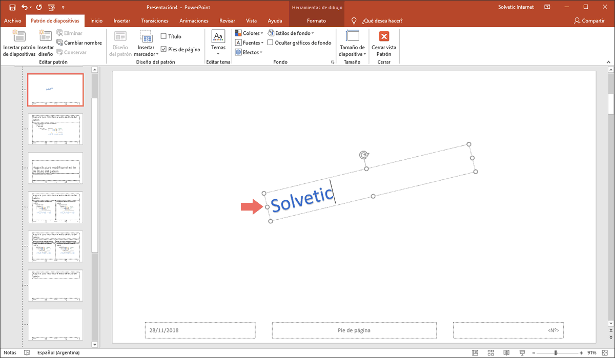Switch to Normal view icon
Image resolution: width=615 pixels, height=358 pixels.
click(476, 352)
